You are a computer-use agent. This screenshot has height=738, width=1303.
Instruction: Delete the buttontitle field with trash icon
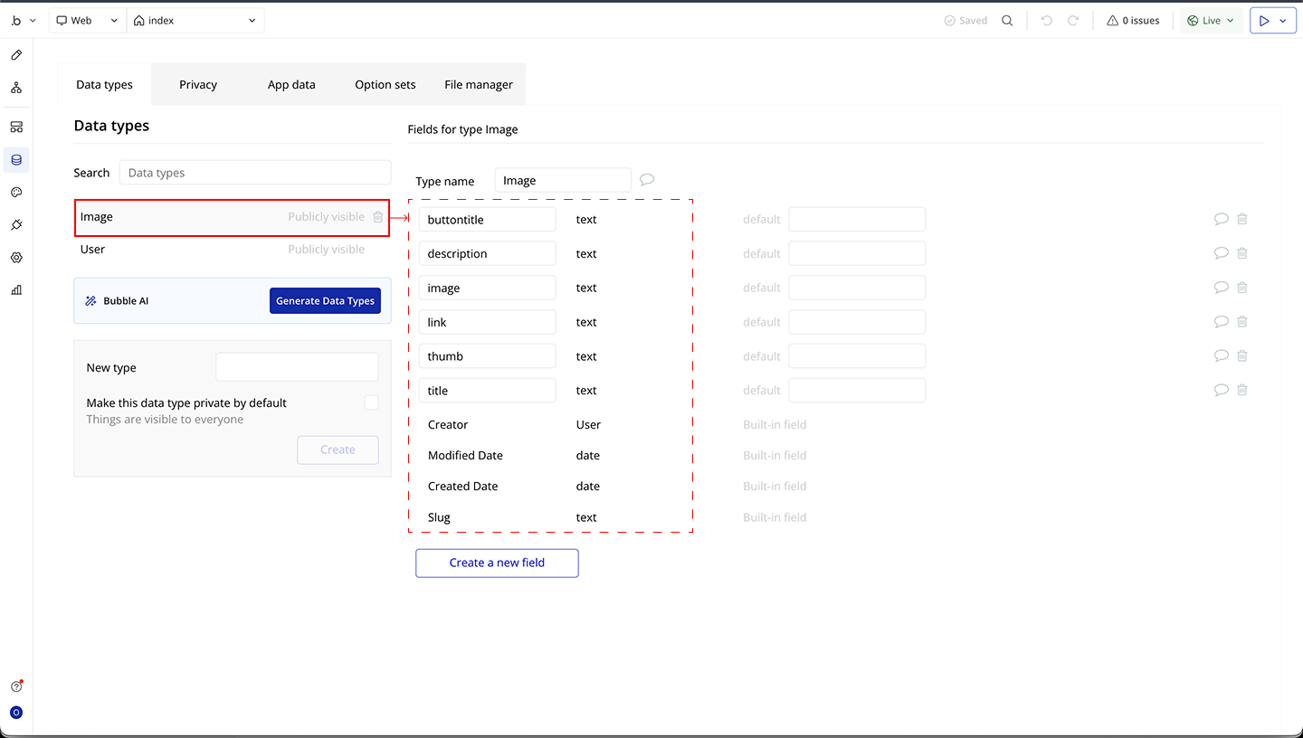tap(1242, 219)
